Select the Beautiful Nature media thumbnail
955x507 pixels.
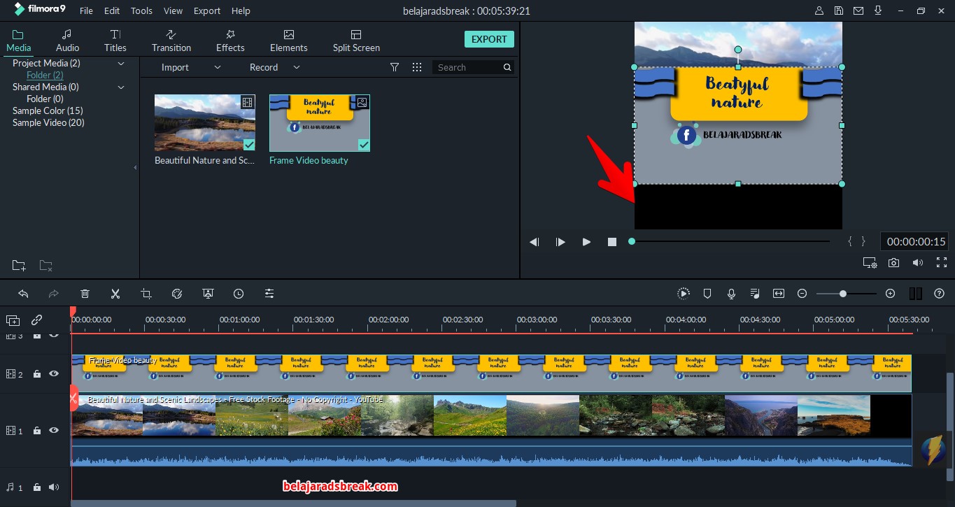click(205, 123)
